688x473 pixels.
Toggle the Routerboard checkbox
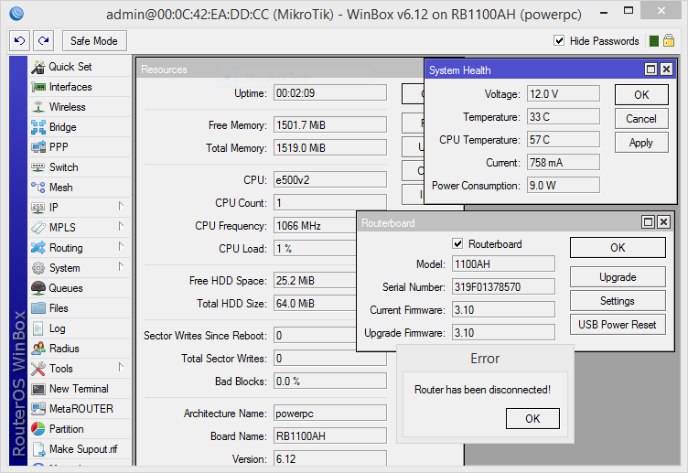(x=457, y=243)
